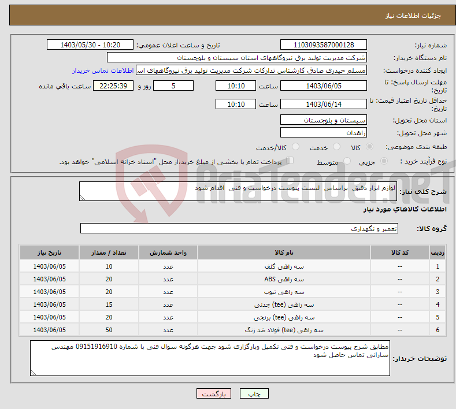Select the کالا/خدمت radio button

pos(295,147)
